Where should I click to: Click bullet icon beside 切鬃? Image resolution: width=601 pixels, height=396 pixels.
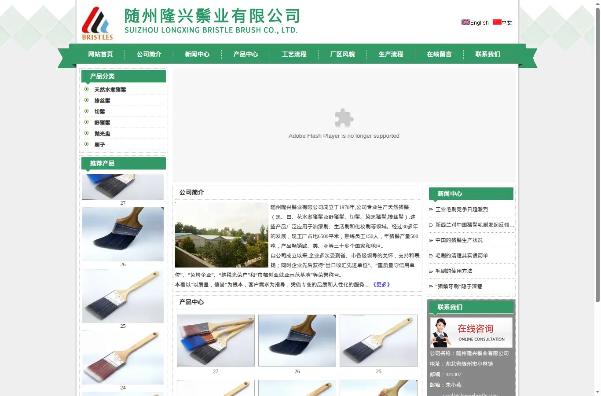[87, 111]
